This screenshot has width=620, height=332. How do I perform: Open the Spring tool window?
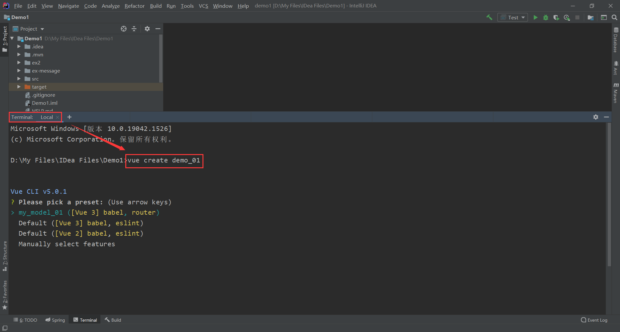pyautogui.click(x=55, y=320)
